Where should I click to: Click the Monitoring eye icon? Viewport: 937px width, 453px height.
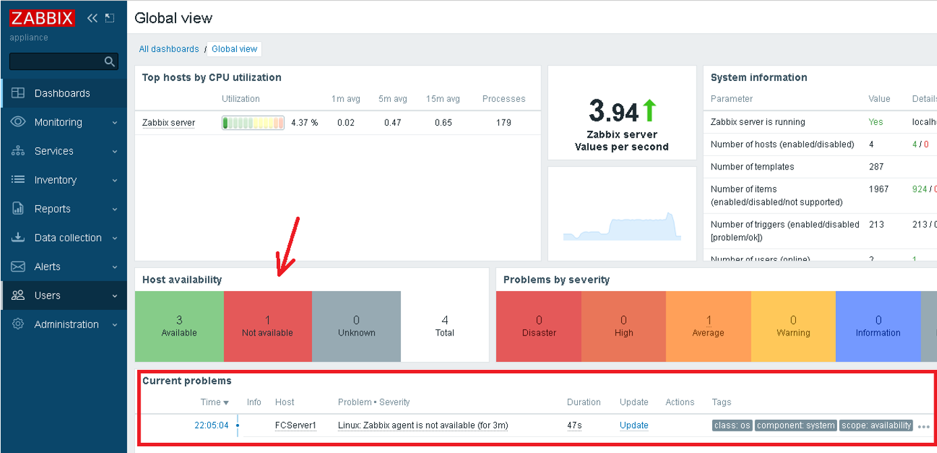(x=18, y=122)
